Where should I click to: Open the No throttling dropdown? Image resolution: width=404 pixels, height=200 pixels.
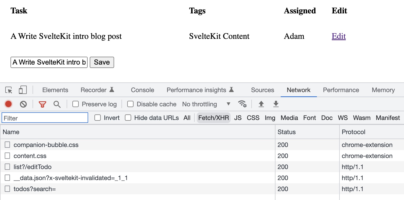(206, 104)
